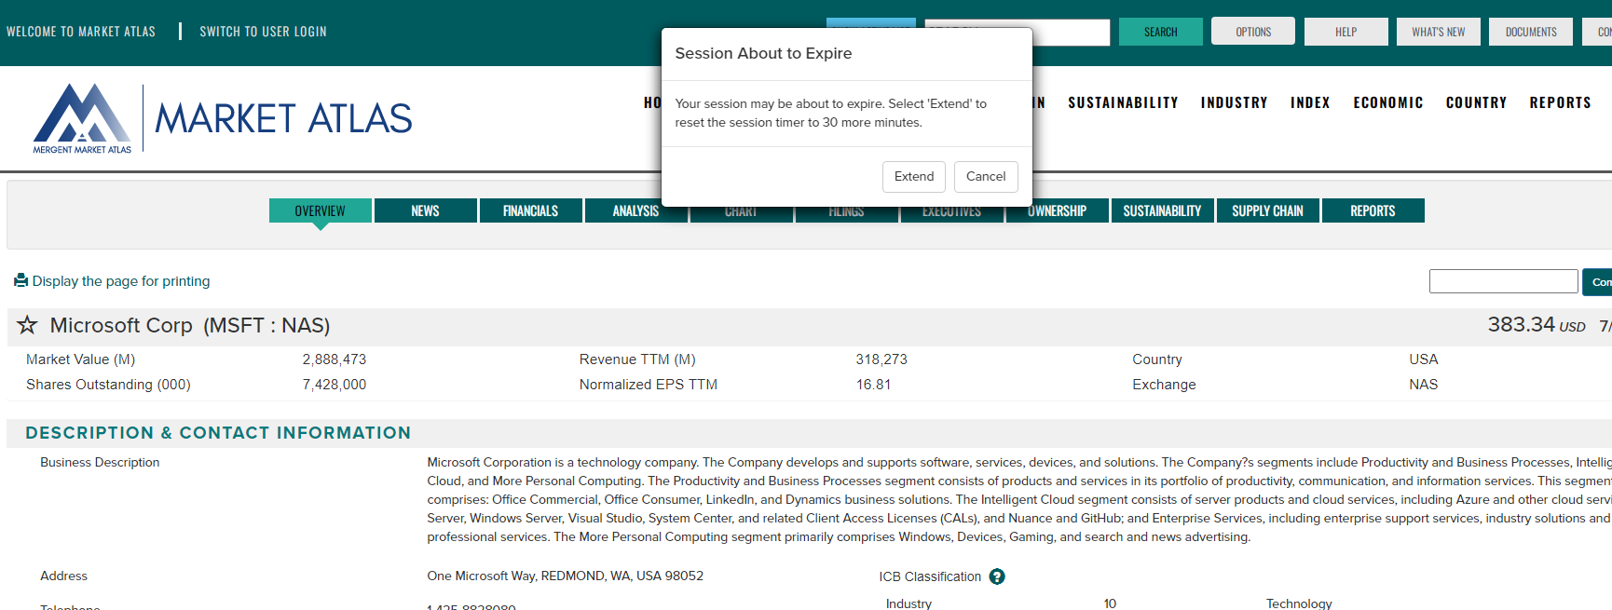The width and height of the screenshot is (1612, 610).
Task: Click the input box above the stock price
Action: tap(1503, 281)
